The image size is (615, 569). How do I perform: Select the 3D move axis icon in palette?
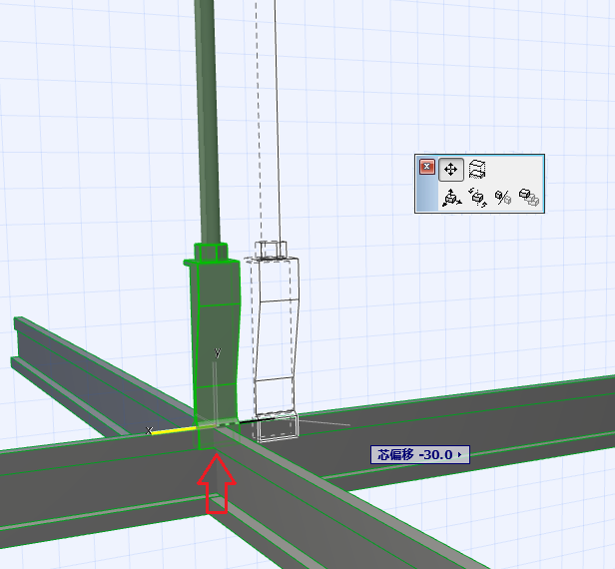coord(451,197)
